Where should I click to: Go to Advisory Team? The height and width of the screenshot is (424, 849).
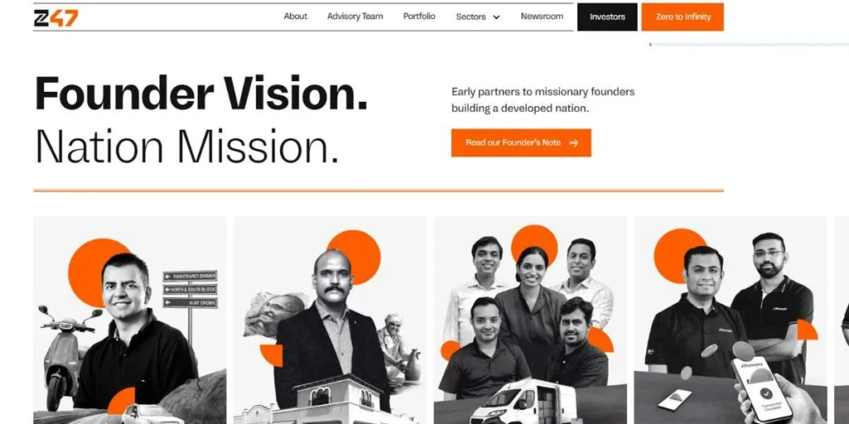[355, 17]
